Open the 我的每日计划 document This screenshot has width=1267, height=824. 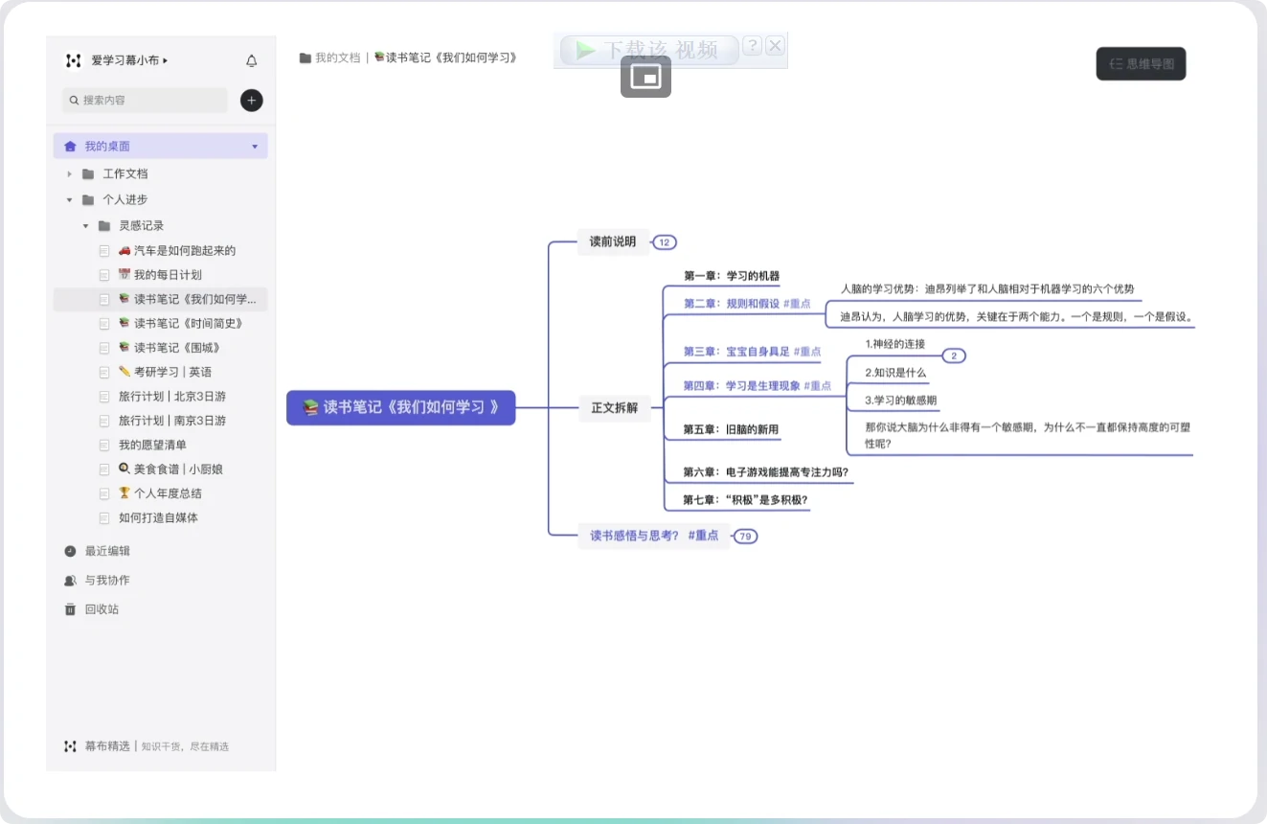coord(160,275)
